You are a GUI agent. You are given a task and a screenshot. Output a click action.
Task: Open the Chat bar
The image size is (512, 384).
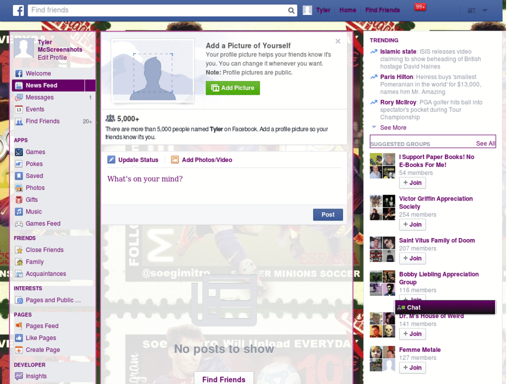(x=445, y=307)
